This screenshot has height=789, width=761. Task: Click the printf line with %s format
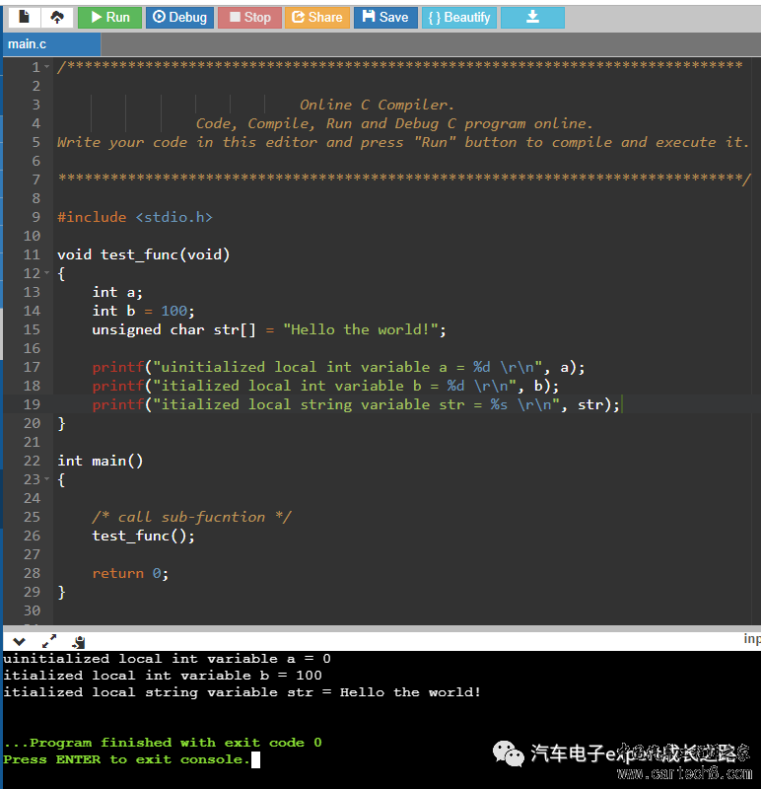(356, 404)
